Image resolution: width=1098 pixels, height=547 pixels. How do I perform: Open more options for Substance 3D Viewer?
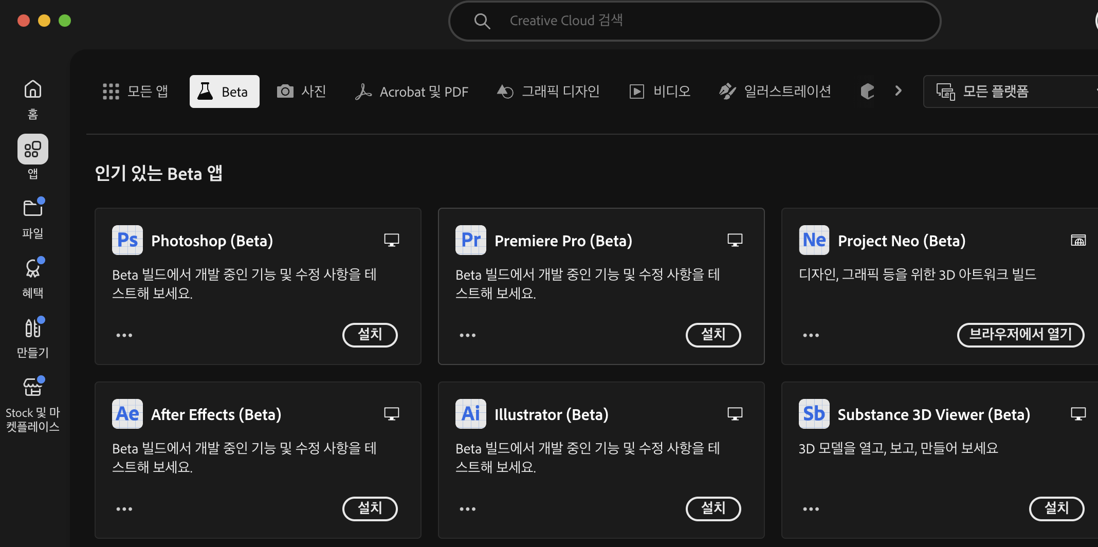pyautogui.click(x=811, y=509)
